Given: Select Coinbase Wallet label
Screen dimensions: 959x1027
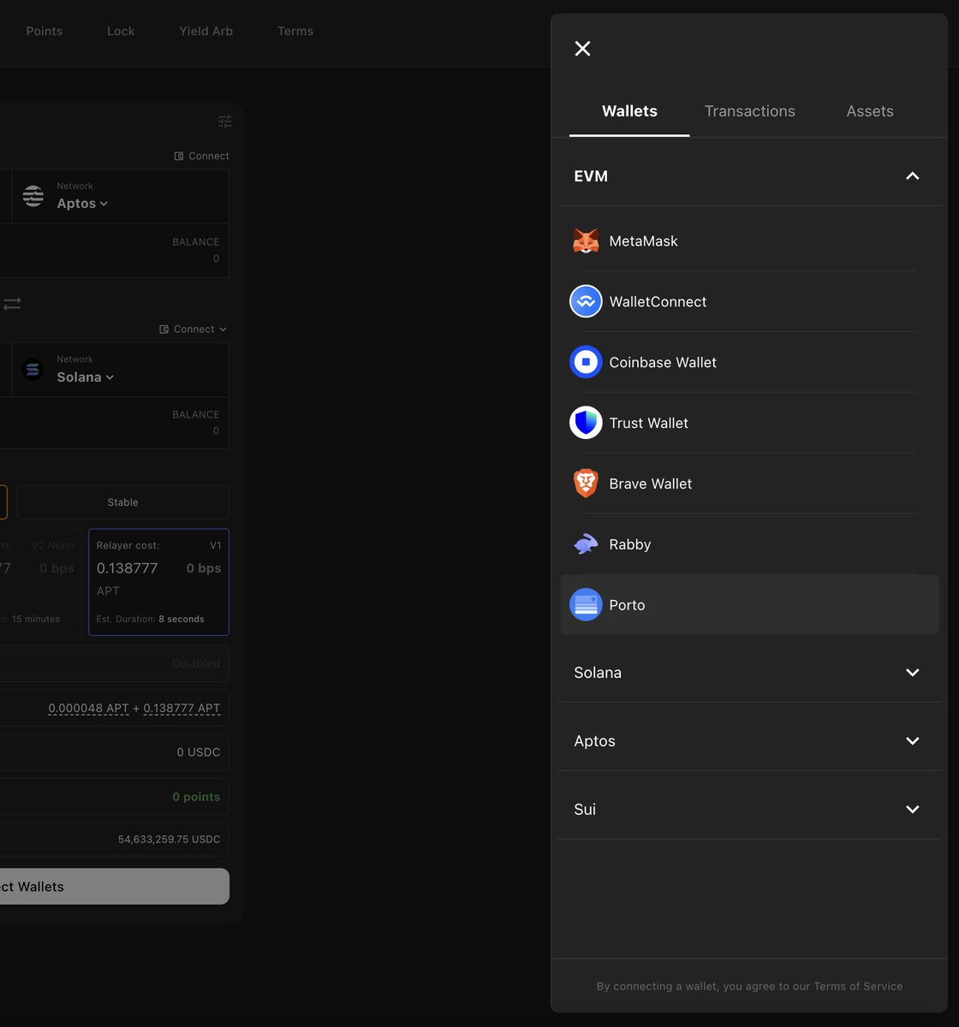Looking at the screenshot, I should (663, 363).
